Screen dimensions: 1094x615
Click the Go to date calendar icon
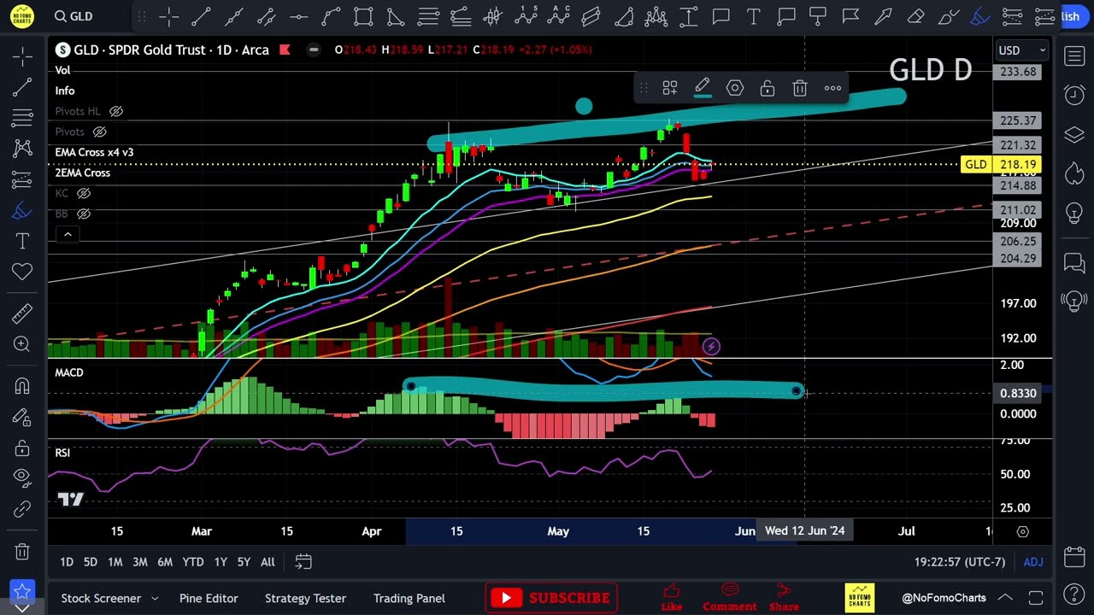click(303, 561)
